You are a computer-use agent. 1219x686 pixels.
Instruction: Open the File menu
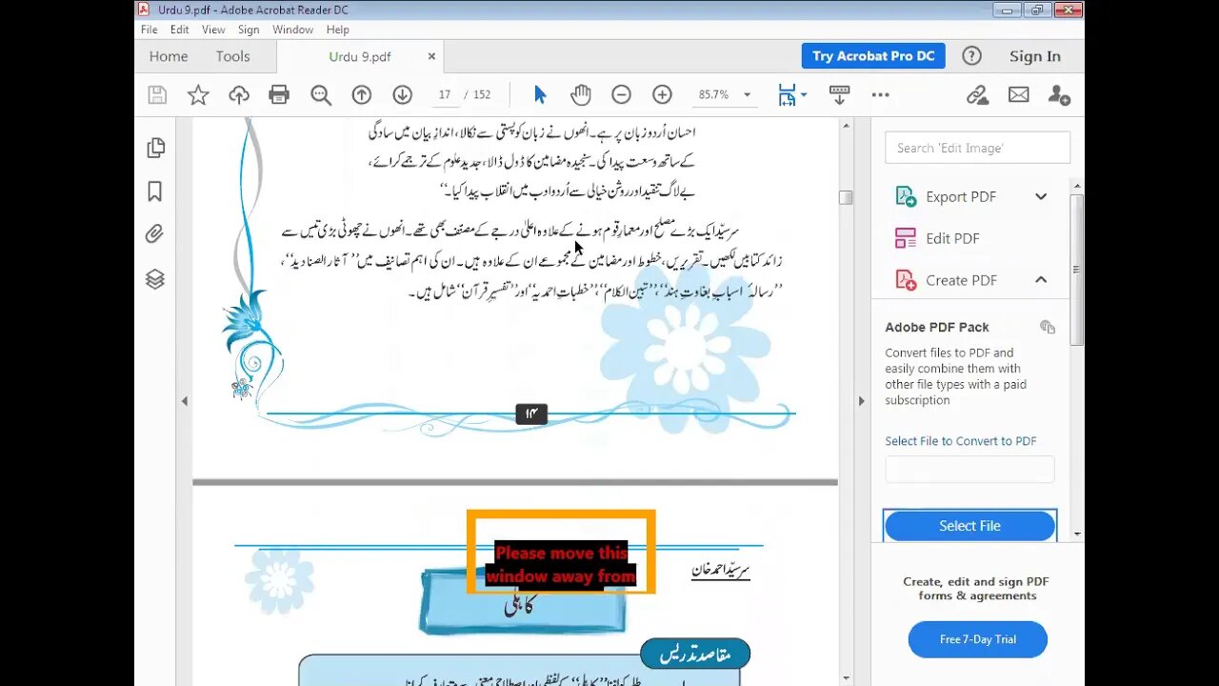pos(150,30)
